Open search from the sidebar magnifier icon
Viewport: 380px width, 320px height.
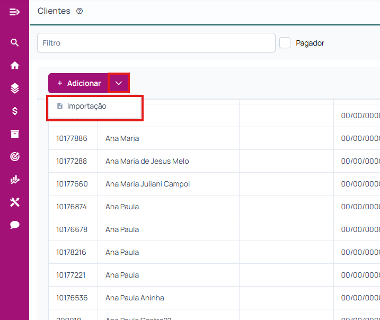15,43
